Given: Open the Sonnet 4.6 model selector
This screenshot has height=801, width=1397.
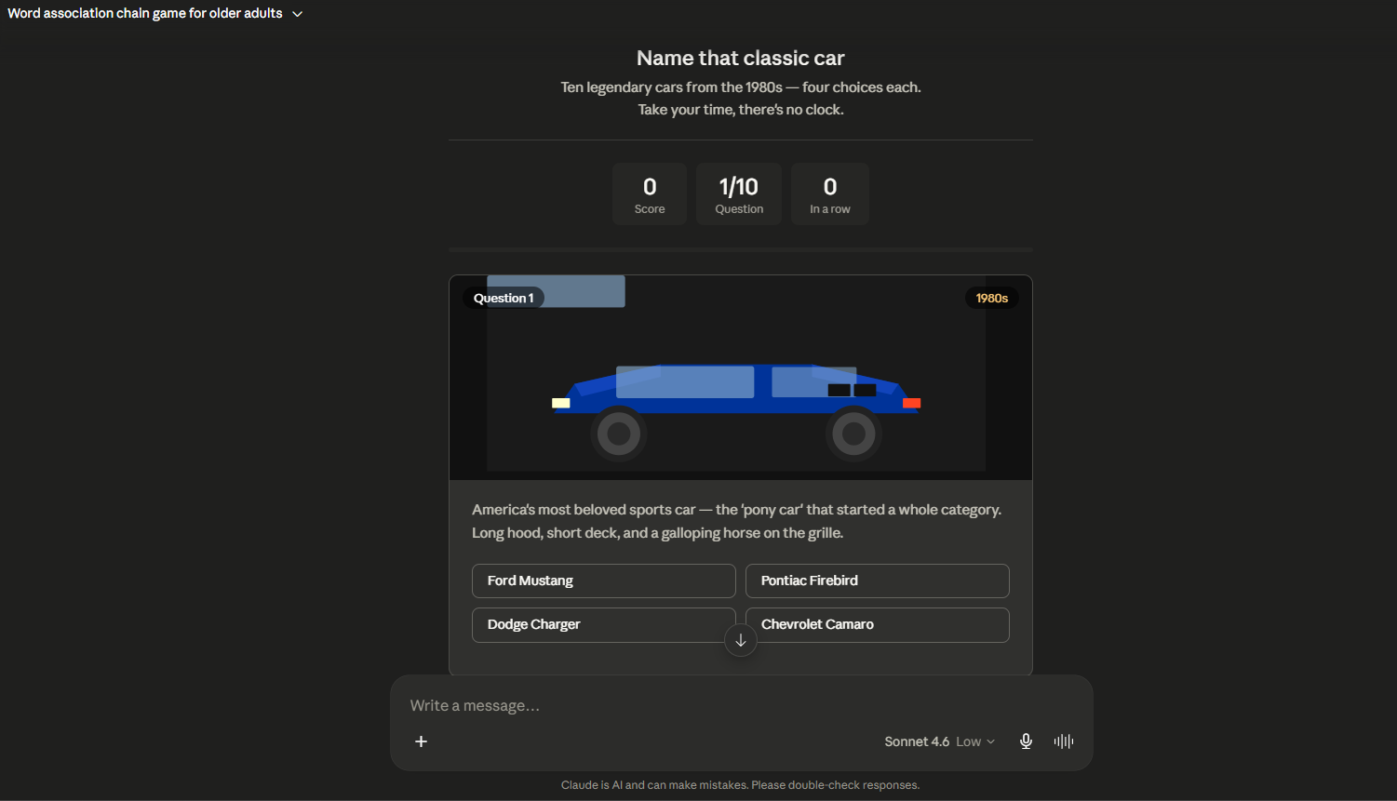Looking at the screenshot, I should (x=939, y=741).
